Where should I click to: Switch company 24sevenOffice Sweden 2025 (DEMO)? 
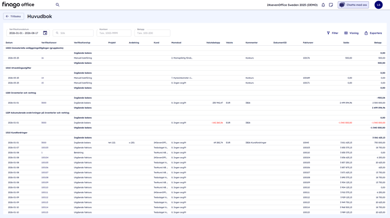292,5
